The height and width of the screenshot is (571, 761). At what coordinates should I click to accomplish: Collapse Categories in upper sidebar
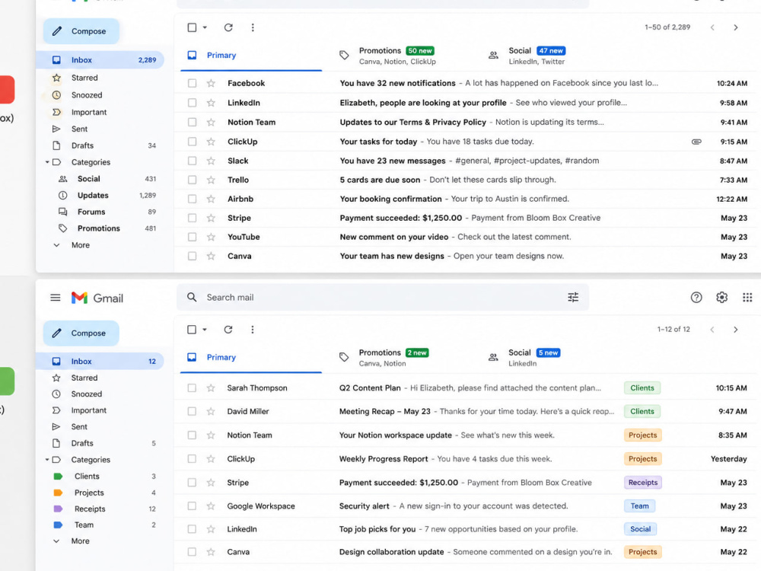(x=47, y=162)
